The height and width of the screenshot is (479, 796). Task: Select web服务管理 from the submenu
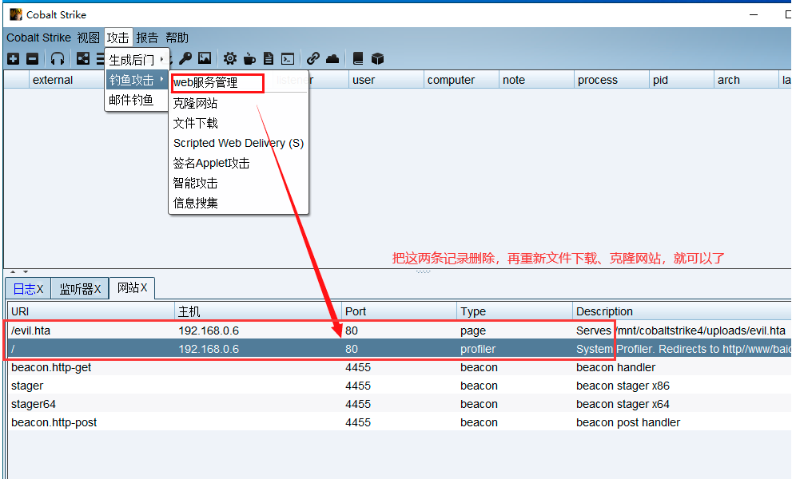205,82
